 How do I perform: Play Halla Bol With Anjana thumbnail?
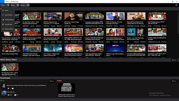coord(74,32)
